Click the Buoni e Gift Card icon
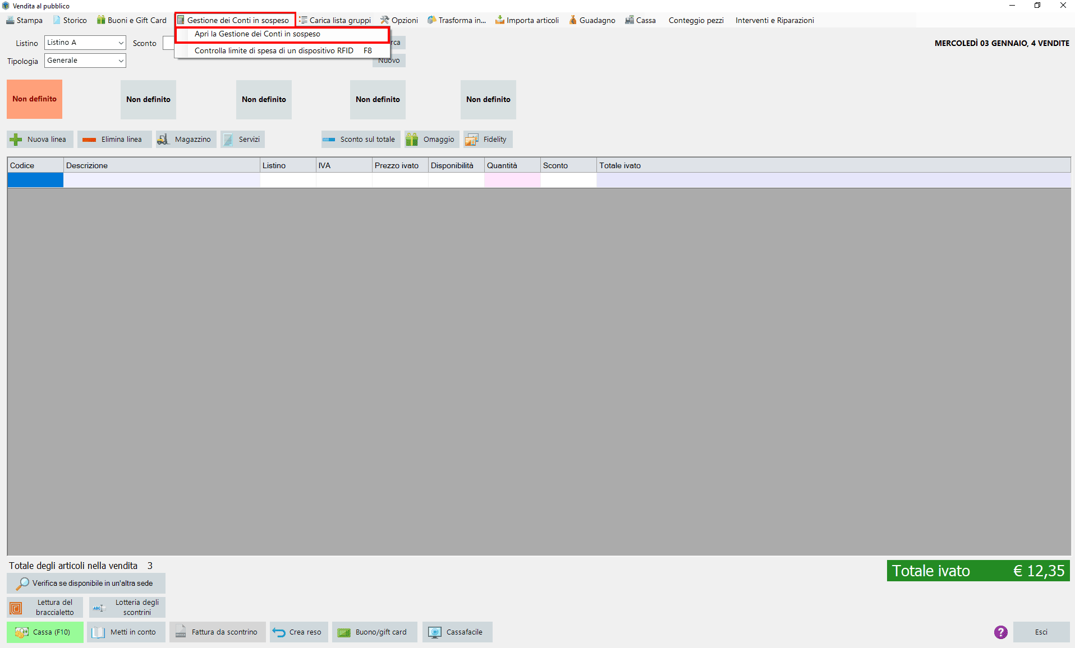The image size is (1075, 648). coord(101,20)
